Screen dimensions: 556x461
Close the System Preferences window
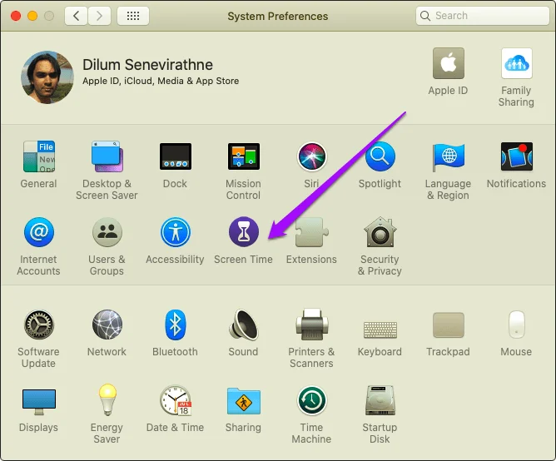(16, 16)
